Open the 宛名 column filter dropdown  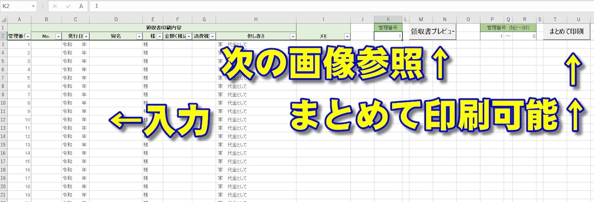(139, 36)
